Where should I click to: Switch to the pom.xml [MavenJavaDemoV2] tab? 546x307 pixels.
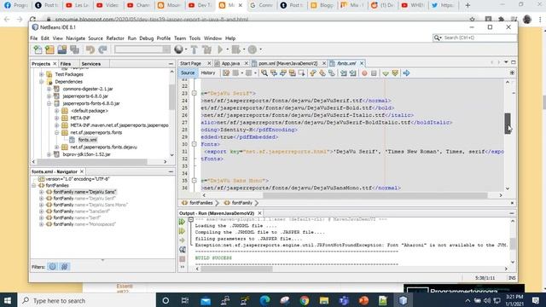(288, 63)
